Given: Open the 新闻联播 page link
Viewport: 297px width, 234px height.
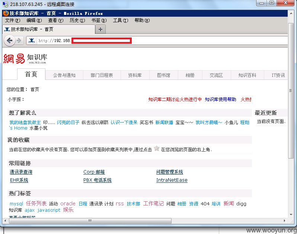Looking at the screenshot, I should (164, 123).
